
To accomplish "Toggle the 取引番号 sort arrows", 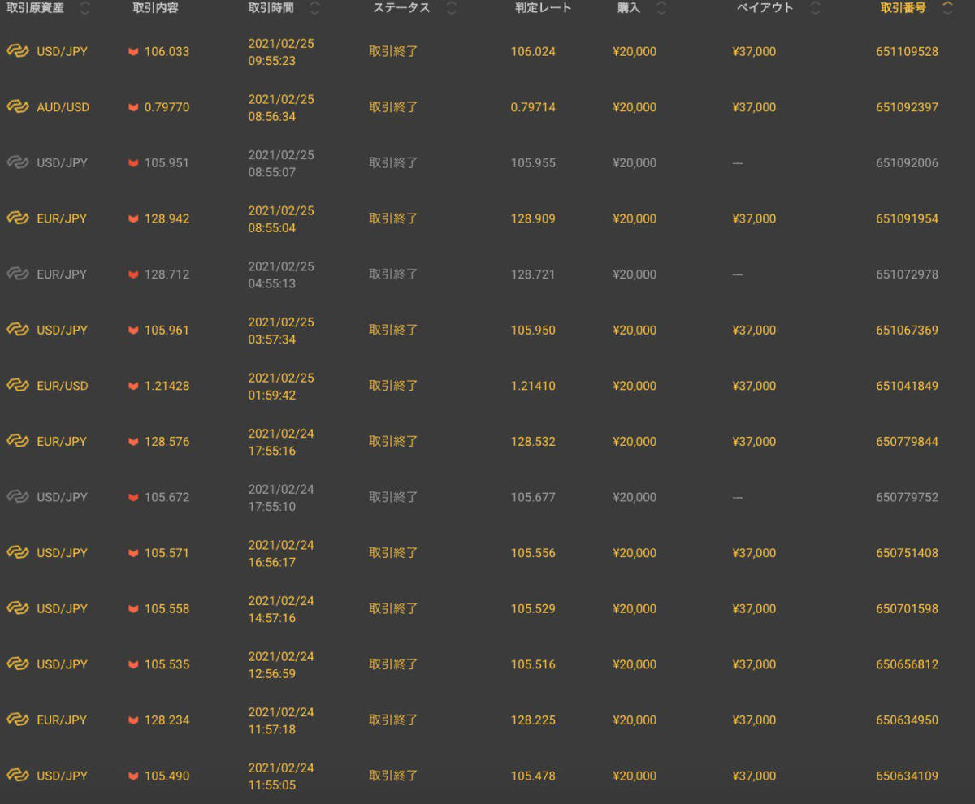I will point(947,8).
